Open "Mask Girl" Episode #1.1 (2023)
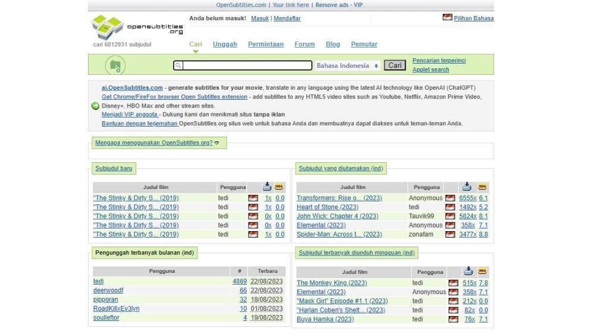The width and height of the screenshot is (595, 331). (x=342, y=301)
